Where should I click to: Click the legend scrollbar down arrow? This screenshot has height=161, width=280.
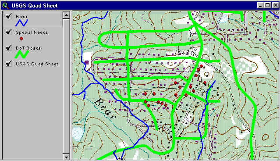click(66, 157)
